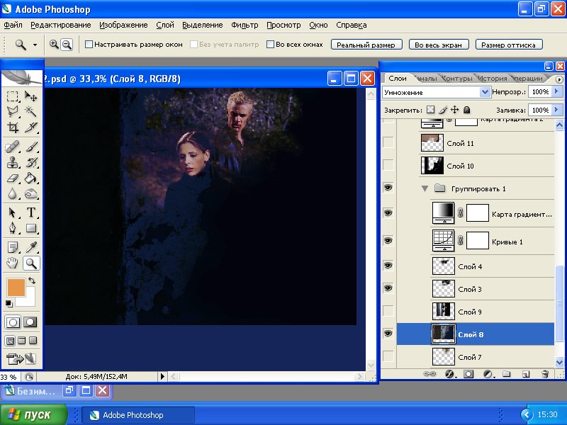Image resolution: width=567 pixels, height=425 pixels.
Task: Select the Crop tool
Action: coord(13,128)
